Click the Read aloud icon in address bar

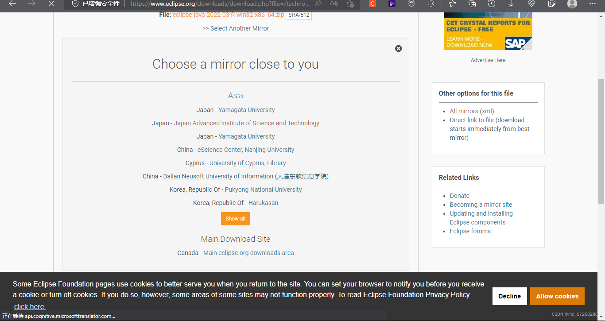[318, 4]
